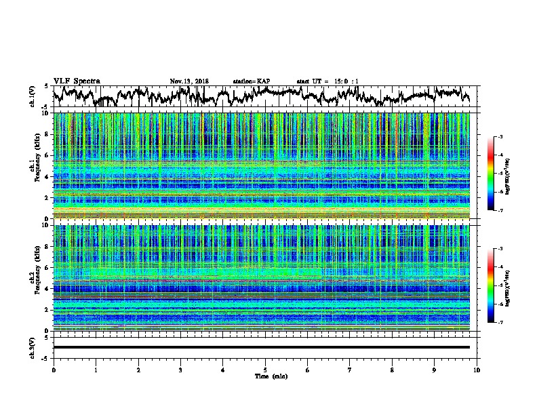Click the "-7" label on ch.1 colorbar

pyautogui.click(x=500, y=210)
